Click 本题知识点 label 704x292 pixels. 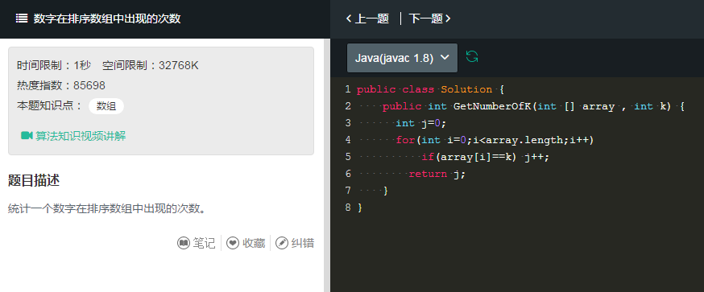pos(50,106)
